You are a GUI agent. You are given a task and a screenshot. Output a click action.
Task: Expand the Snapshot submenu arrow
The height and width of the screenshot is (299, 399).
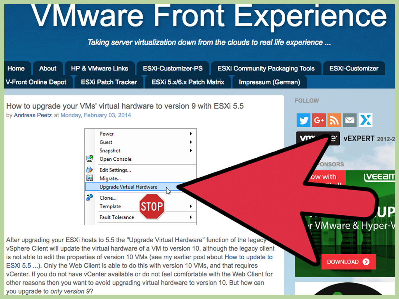pyautogui.click(x=191, y=150)
